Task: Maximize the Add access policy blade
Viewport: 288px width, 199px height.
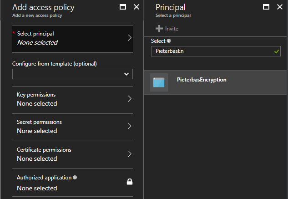Action: tap(122, 7)
